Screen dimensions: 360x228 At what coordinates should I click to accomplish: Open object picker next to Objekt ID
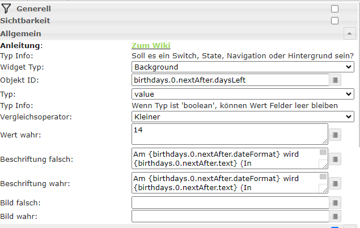click(x=336, y=80)
